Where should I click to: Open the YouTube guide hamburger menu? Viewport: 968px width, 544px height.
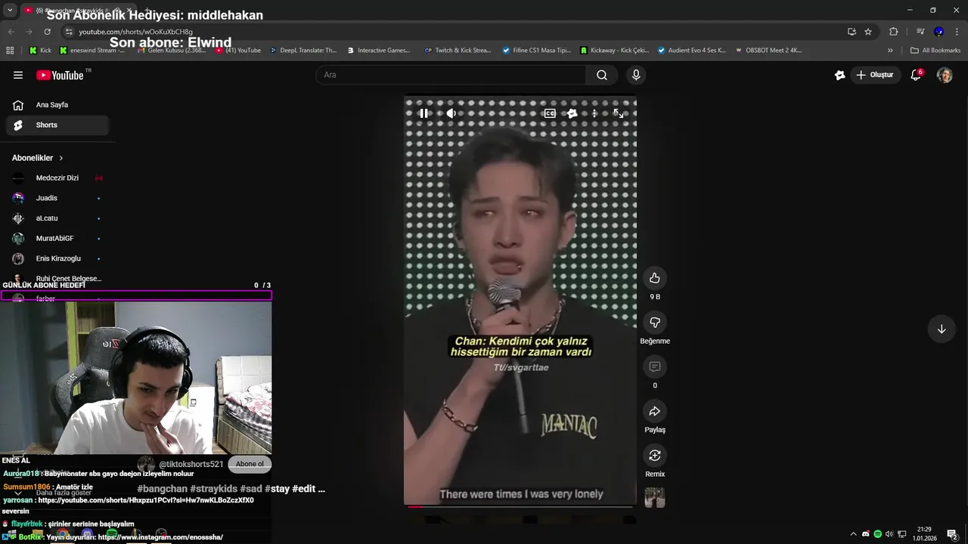tap(18, 75)
